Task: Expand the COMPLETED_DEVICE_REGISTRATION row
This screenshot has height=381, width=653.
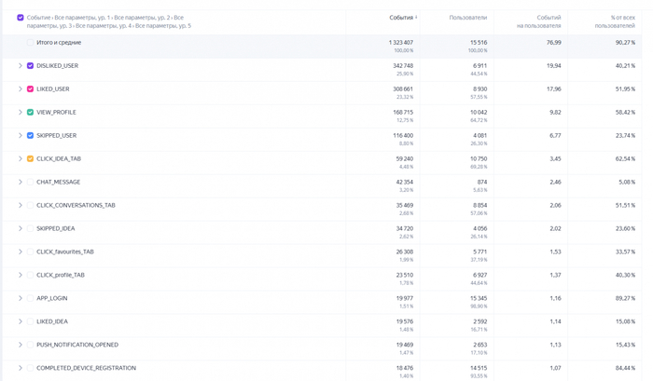Action: [21, 369]
